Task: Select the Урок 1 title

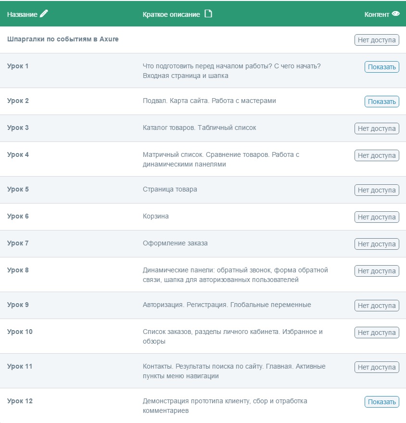Action: point(18,66)
